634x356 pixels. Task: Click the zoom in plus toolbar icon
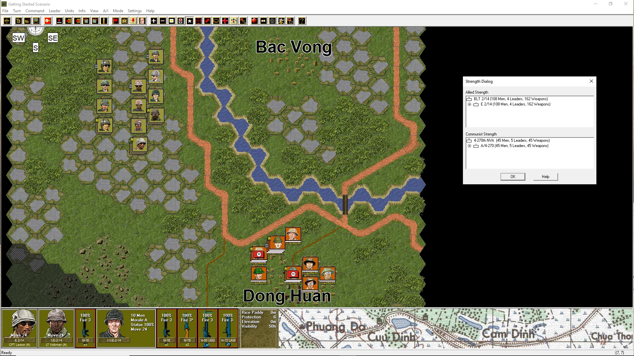(x=154, y=21)
